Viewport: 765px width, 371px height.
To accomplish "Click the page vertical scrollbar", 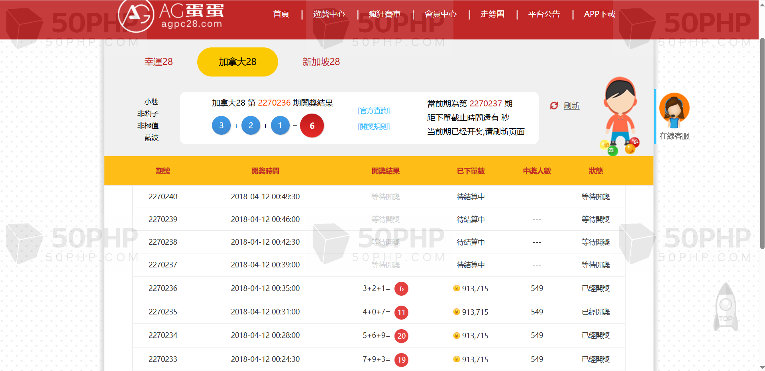I will tap(762, 143).
